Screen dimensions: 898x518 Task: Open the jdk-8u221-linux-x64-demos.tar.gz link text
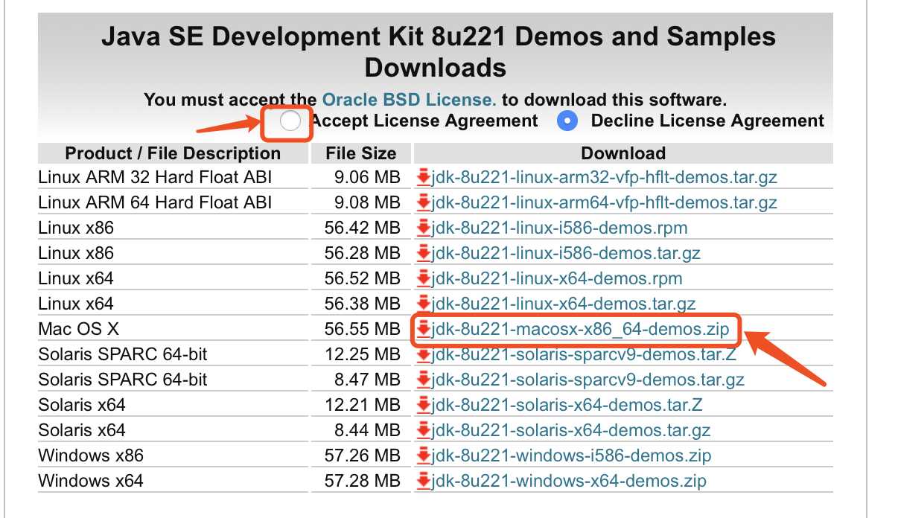[x=564, y=304]
